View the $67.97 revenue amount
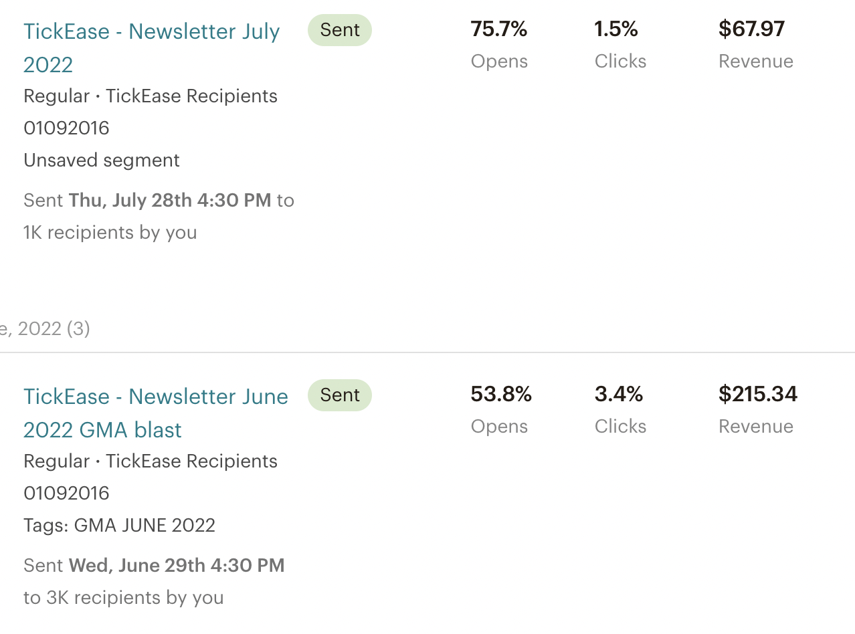855x634 pixels. (751, 29)
